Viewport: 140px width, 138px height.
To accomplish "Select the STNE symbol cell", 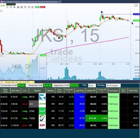I will 34,111.
